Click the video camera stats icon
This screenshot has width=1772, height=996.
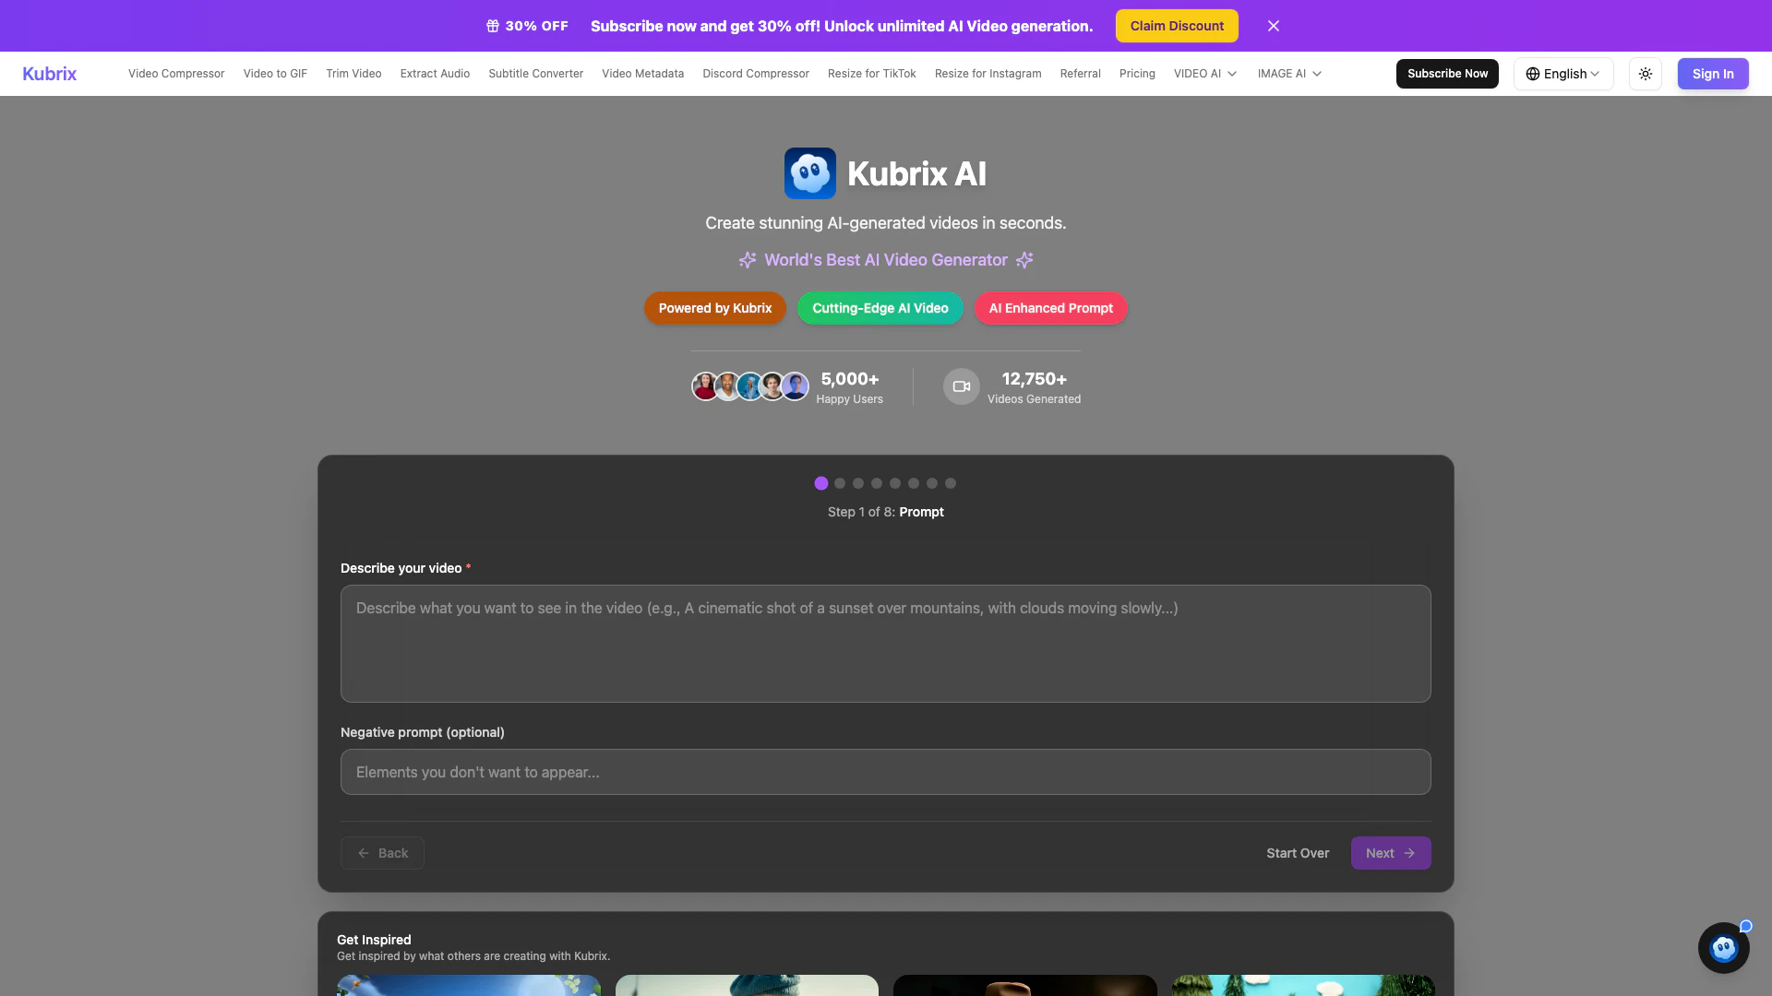click(x=961, y=386)
